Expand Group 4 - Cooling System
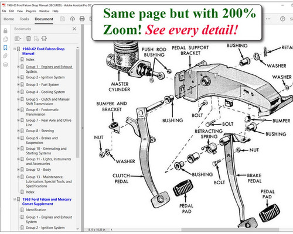This screenshot has height=234, width=293. coord(18,92)
